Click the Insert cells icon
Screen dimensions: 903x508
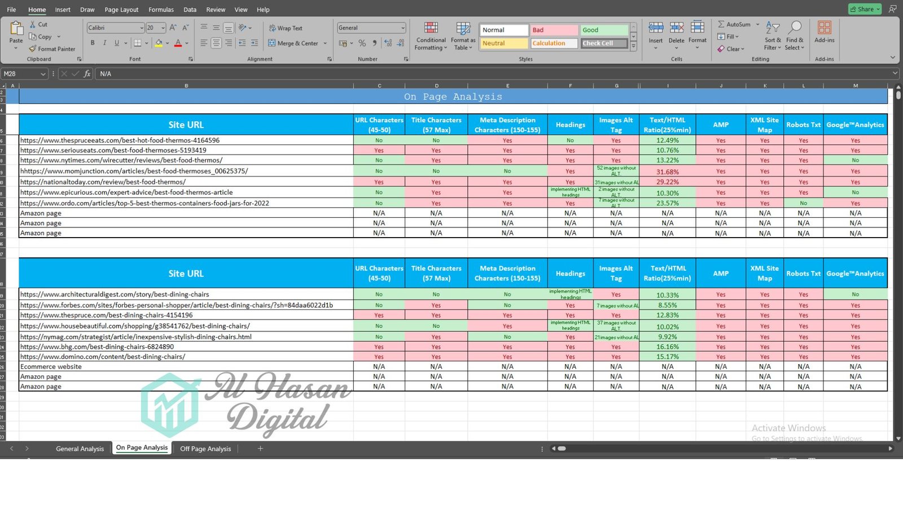pyautogui.click(x=656, y=27)
